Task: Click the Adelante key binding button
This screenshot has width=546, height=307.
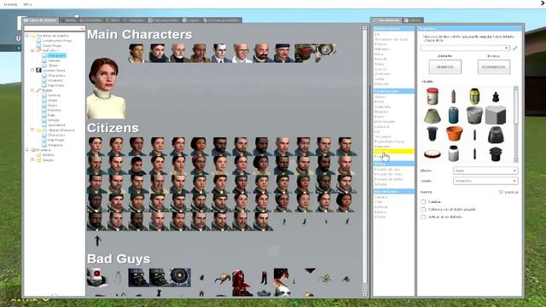Action: pos(445,67)
